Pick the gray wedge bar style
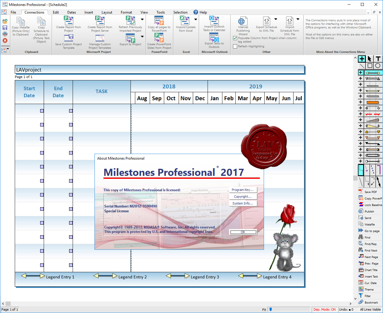Image resolution: width=383 pixels, height=313 pixels. [x=373, y=120]
